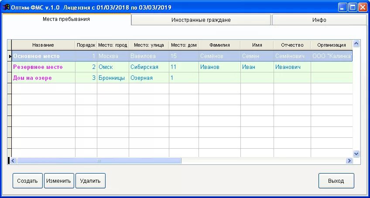
Task: Click the Иван first name cell
Action: [257, 67]
